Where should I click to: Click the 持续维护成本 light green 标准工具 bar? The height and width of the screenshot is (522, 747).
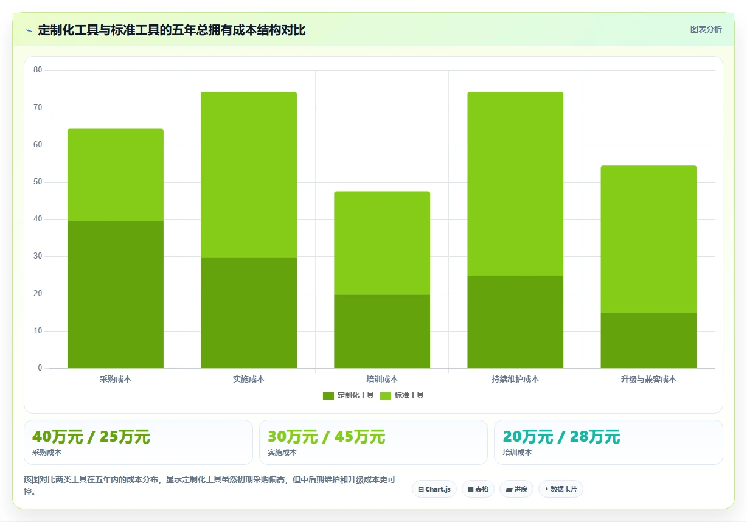pyautogui.click(x=515, y=184)
